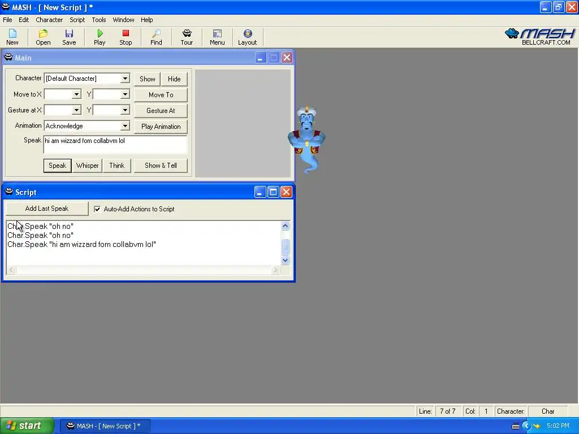This screenshot has height=434, width=579.
Task: Click the Gesture At button
Action: click(x=161, y=111)
